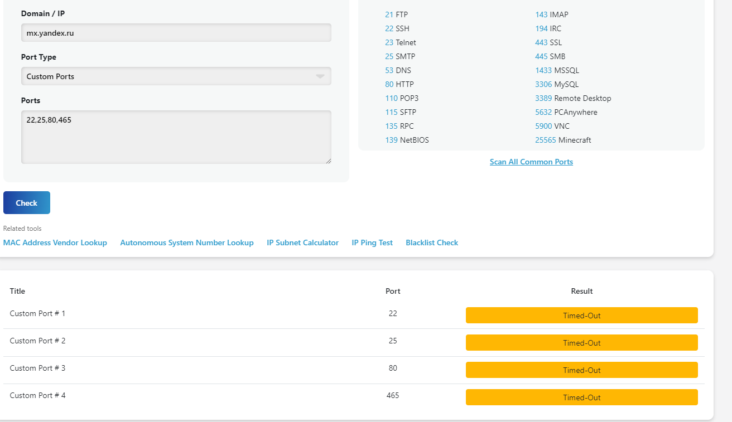Select port 5632 PCAnywhere
Screen dimensions: 732x422
[x=566, y=112]
